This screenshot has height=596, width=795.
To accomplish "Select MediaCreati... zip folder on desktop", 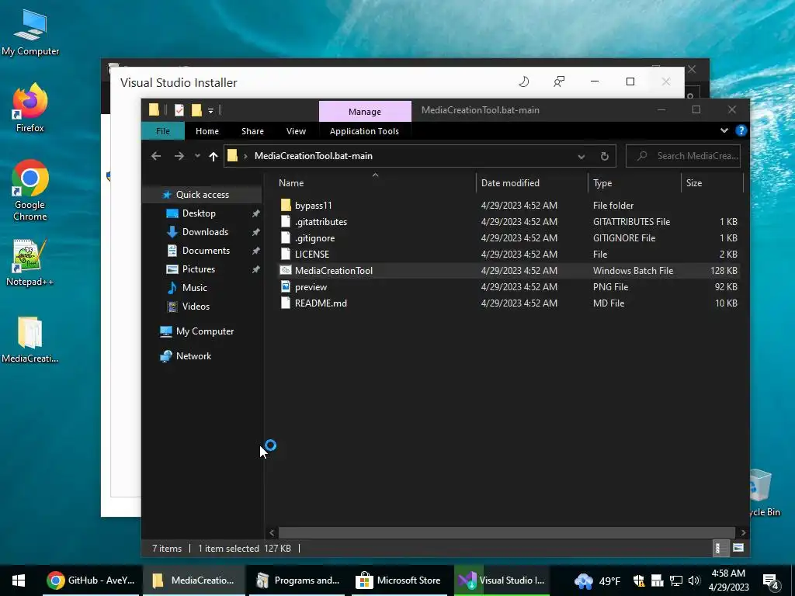I will (x=30, y=340).
